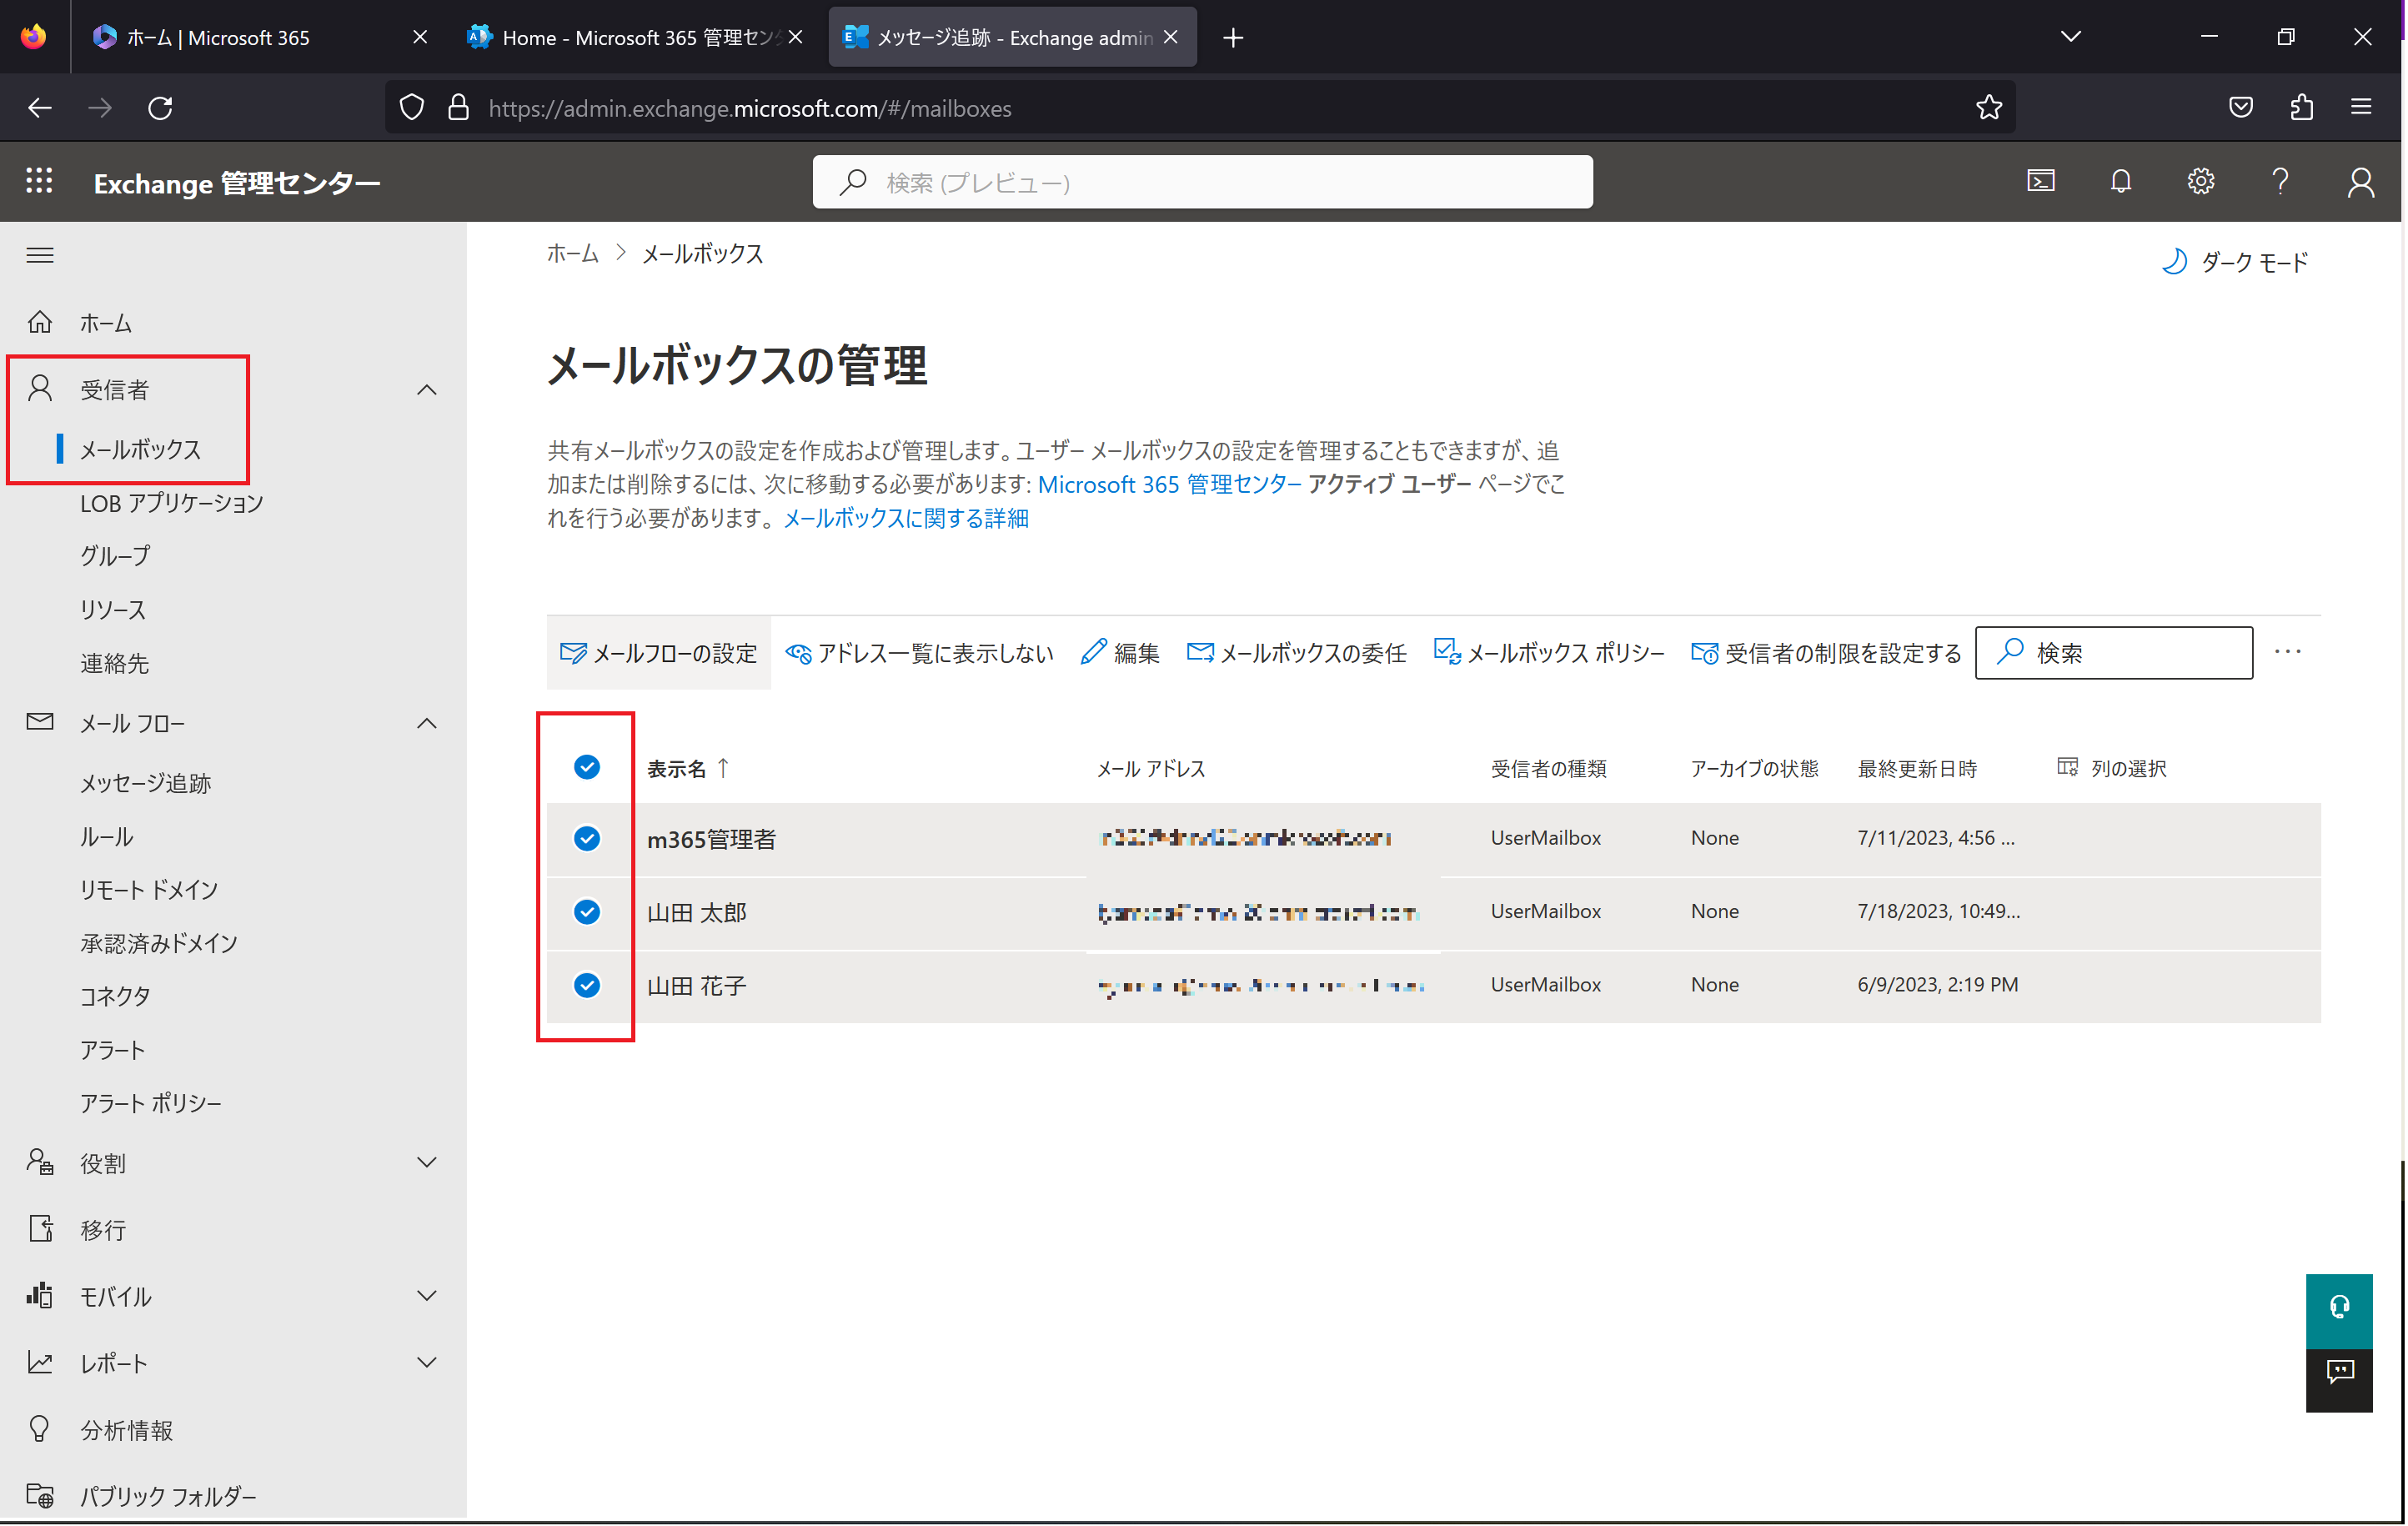
Task: Click メールフローの設定 toolbar button
Action: 659,652
